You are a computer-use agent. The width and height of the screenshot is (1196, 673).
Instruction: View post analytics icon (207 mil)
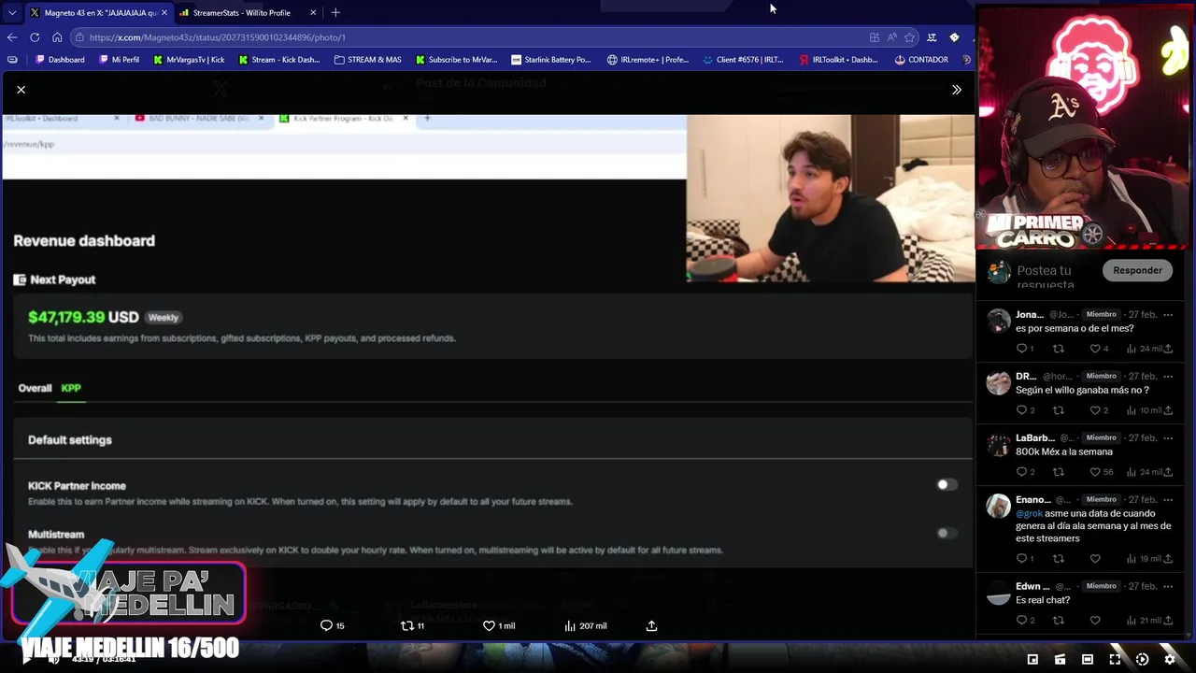coord(570,625)
